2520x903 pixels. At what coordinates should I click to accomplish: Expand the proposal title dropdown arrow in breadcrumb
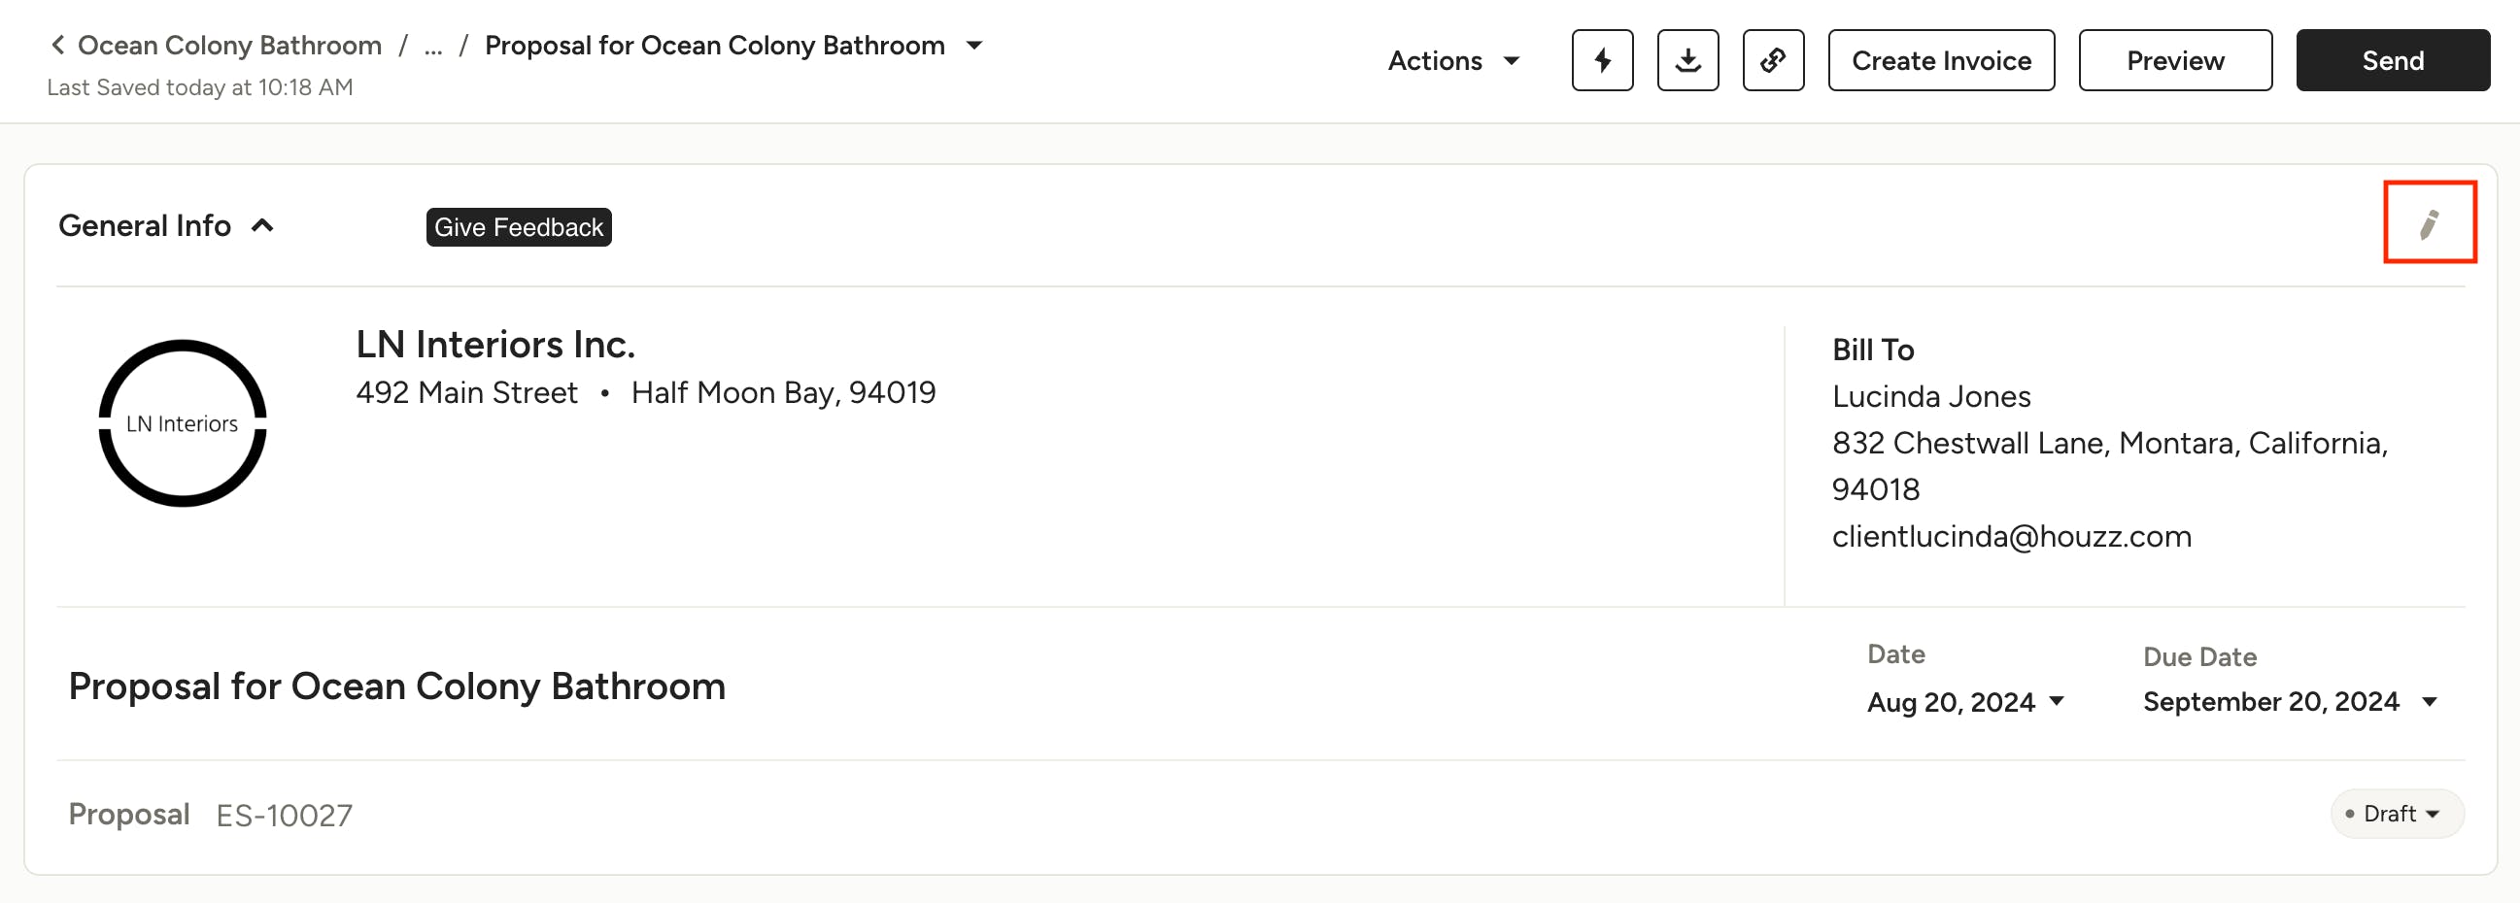coord(973,45)
